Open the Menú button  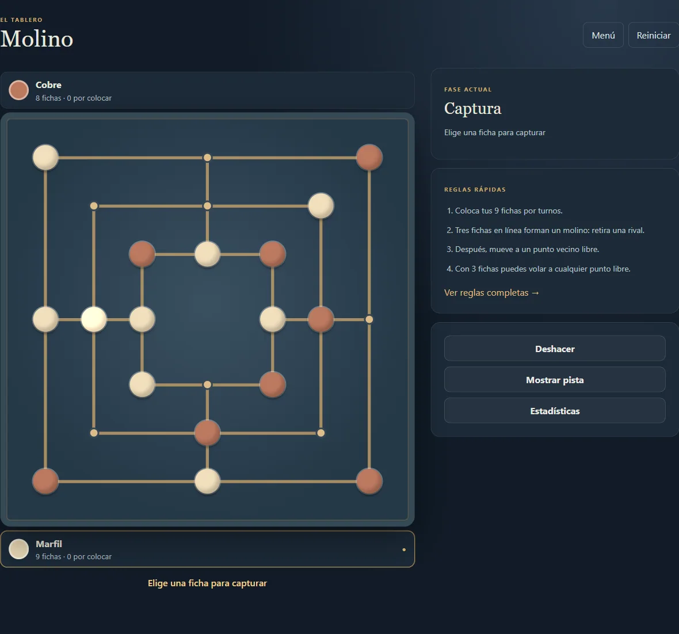click(x=603, y=35)
